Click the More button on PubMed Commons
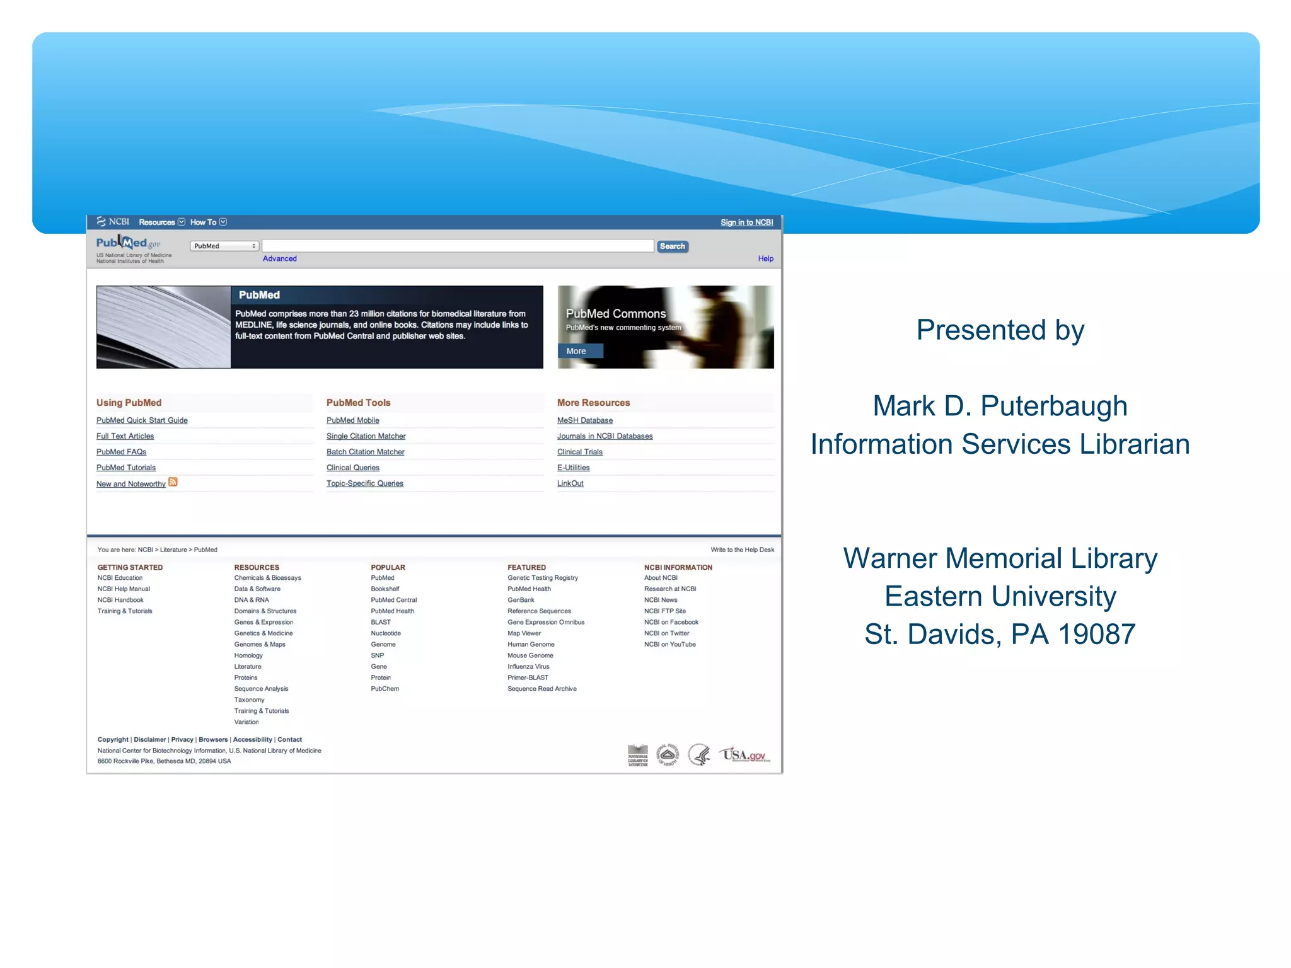The height and width of the screenshot is (968, 1291). pyautogui.click(x=581, y=351)
